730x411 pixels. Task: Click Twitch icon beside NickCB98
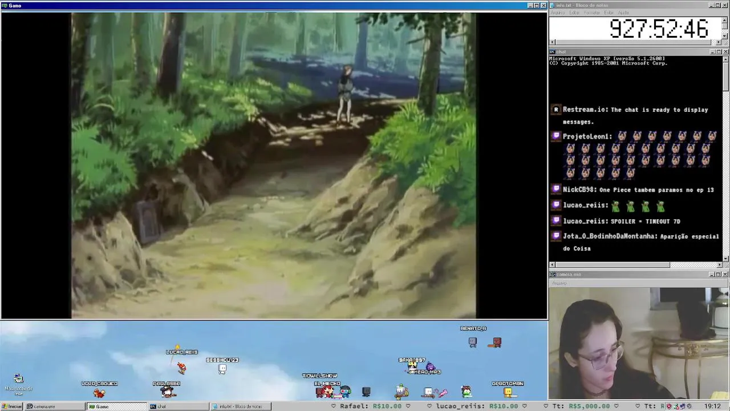click(x=556, y=190)
